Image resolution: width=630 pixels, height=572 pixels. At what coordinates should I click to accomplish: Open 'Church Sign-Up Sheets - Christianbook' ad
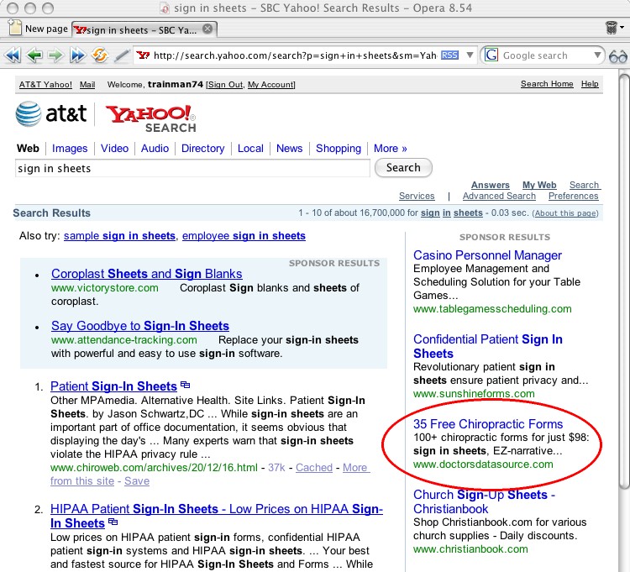(484, 501)
